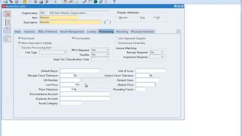Click the Copy toolbar icon
The height and width of the screenshot is (136, 242).
click(60, 2)
